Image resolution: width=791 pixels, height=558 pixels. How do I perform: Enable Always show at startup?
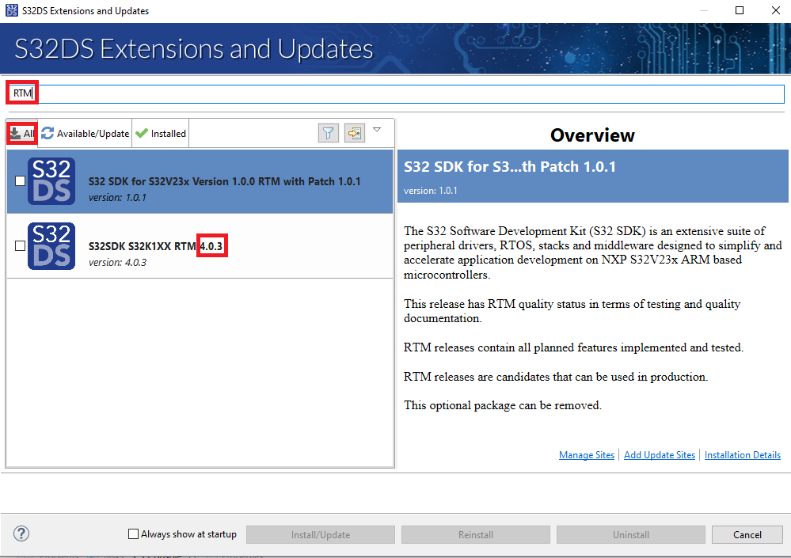click(x=133, y=533)
